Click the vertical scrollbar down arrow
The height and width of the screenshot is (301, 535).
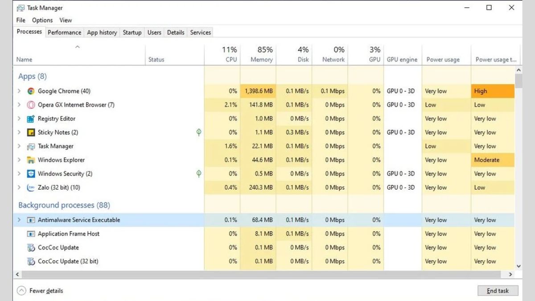click(x=519, y=265)
